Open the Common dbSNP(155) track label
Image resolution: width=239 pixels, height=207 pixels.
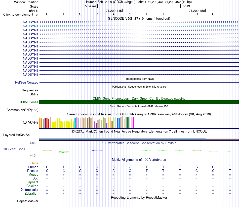point(22,110)
